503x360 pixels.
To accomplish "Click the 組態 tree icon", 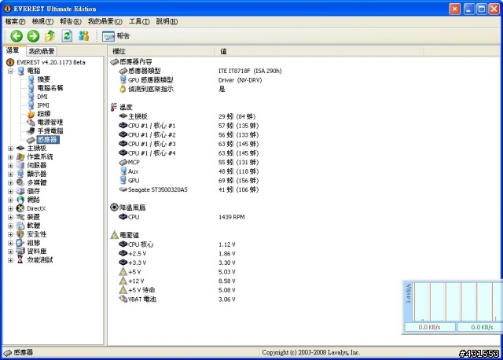I will point(20,243).
